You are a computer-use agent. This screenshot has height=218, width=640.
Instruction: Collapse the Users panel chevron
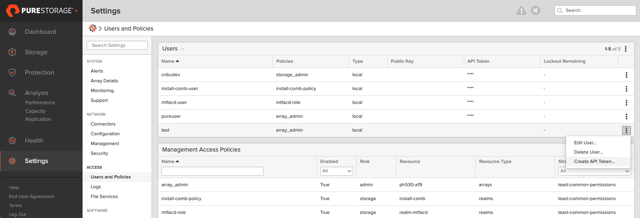[183, 49]
